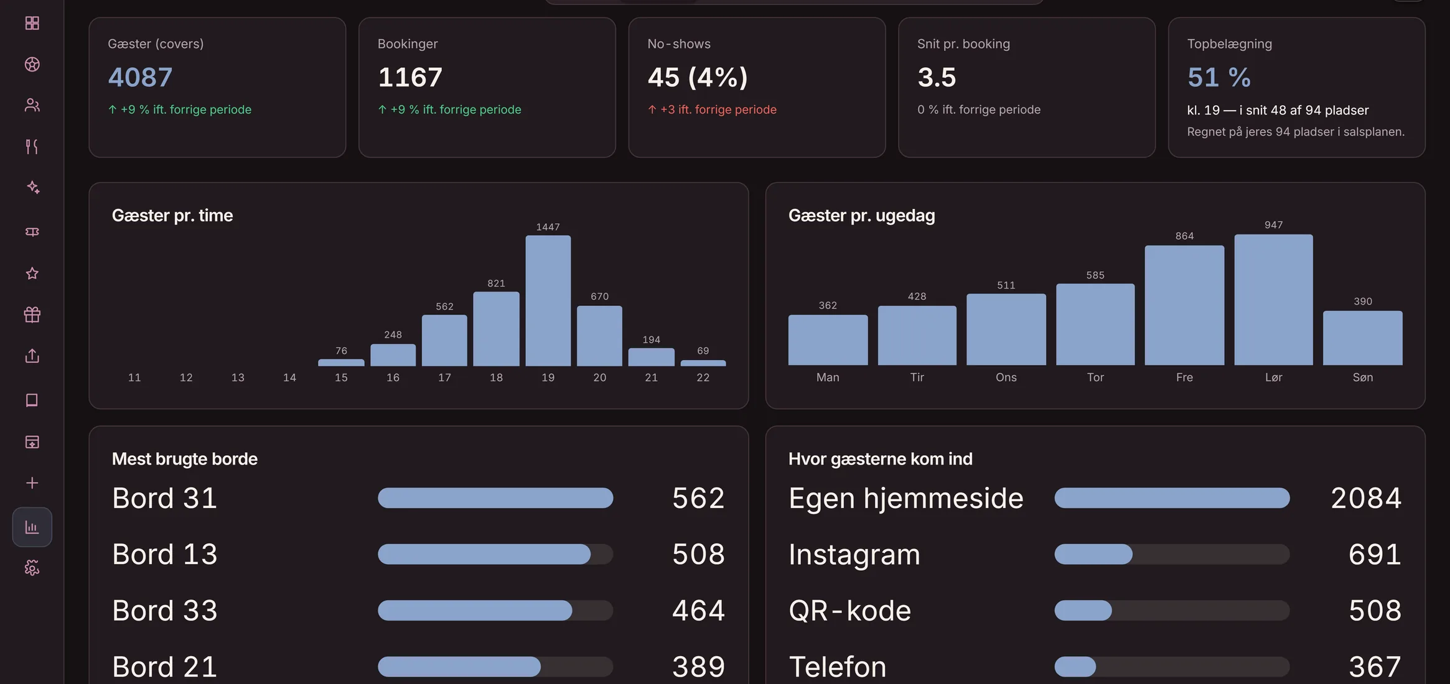The height and width of the screenshot is (684, 1450).
Task: Click the Gæster (covers) card value 4087
Action: click(x=140, y=77)
